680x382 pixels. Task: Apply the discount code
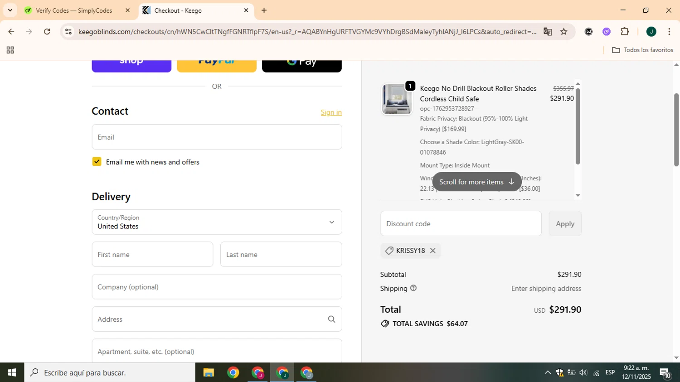click(x=565, y=223)
